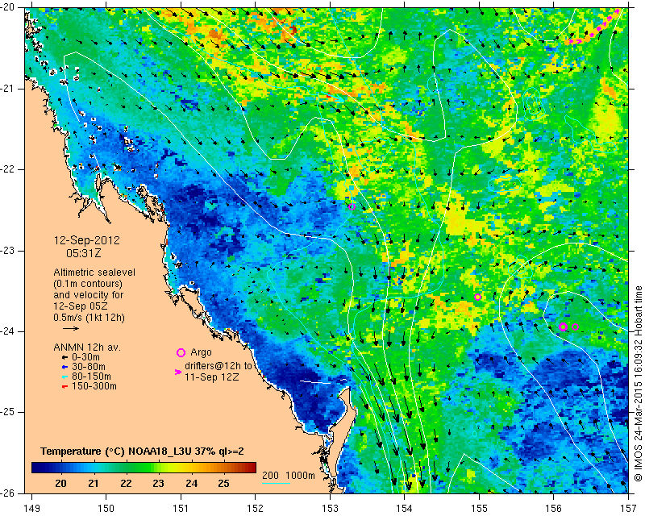This screenshot has height=516, width=645.
Task: Click the blue 30-80m arrow legend symbol
Action: 64,367
